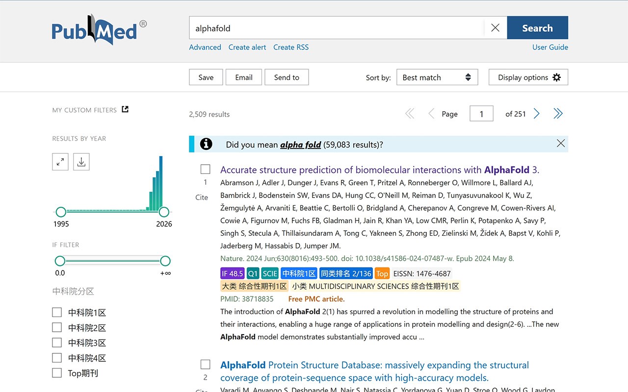Click the SCIE badge
This screenshot has width=628, height=392.
(x=270, y=273)
